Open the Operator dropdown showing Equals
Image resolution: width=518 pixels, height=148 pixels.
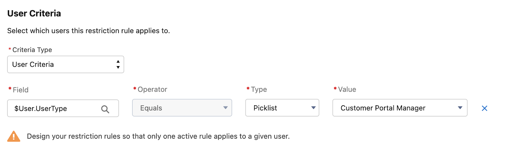tap(182, 108)
